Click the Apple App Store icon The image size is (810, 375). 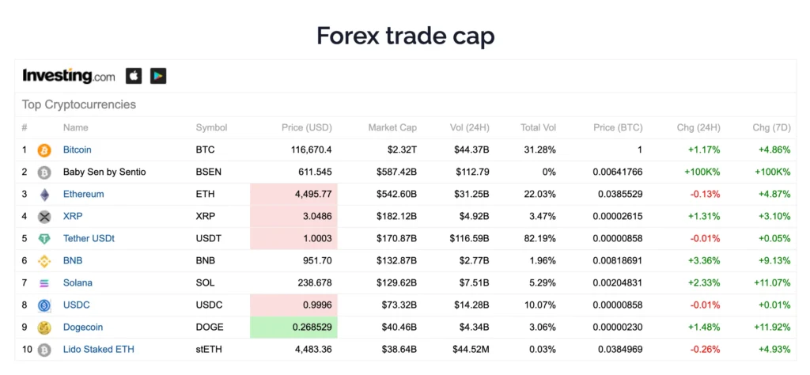click(134, 76)
